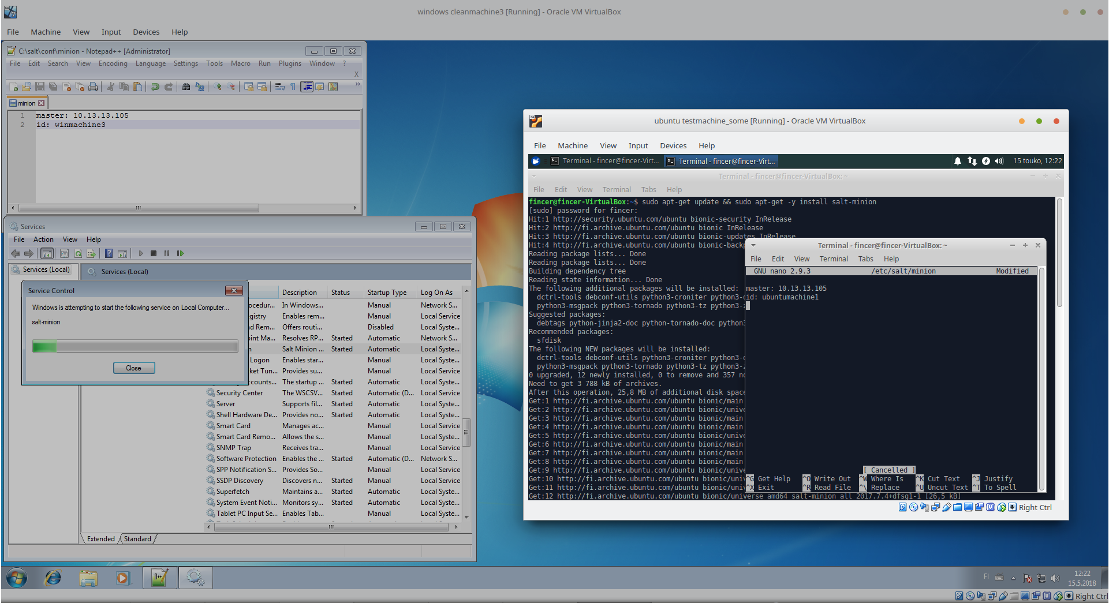Open Devices menu of Windows VM window
Viewport: 1109px width, 603px height.
click(146, 32)
